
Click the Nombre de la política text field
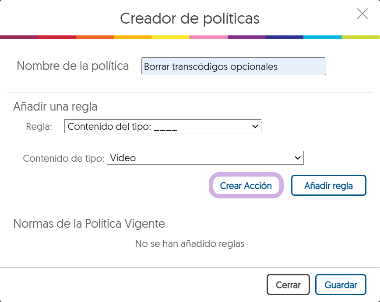tap(233, 66)
